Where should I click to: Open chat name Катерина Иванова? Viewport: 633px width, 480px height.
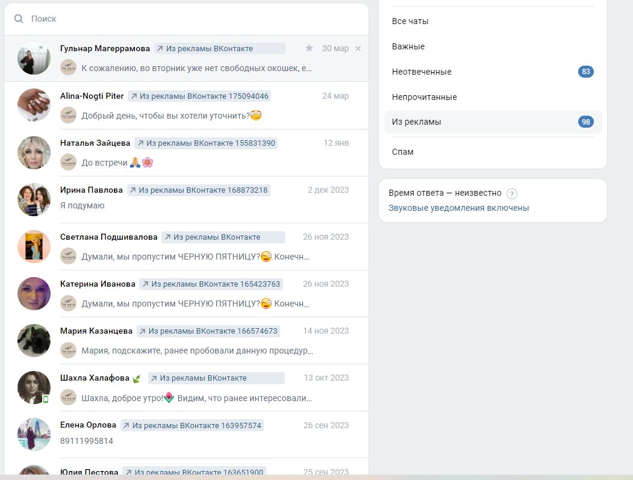(x=98, y=284)
